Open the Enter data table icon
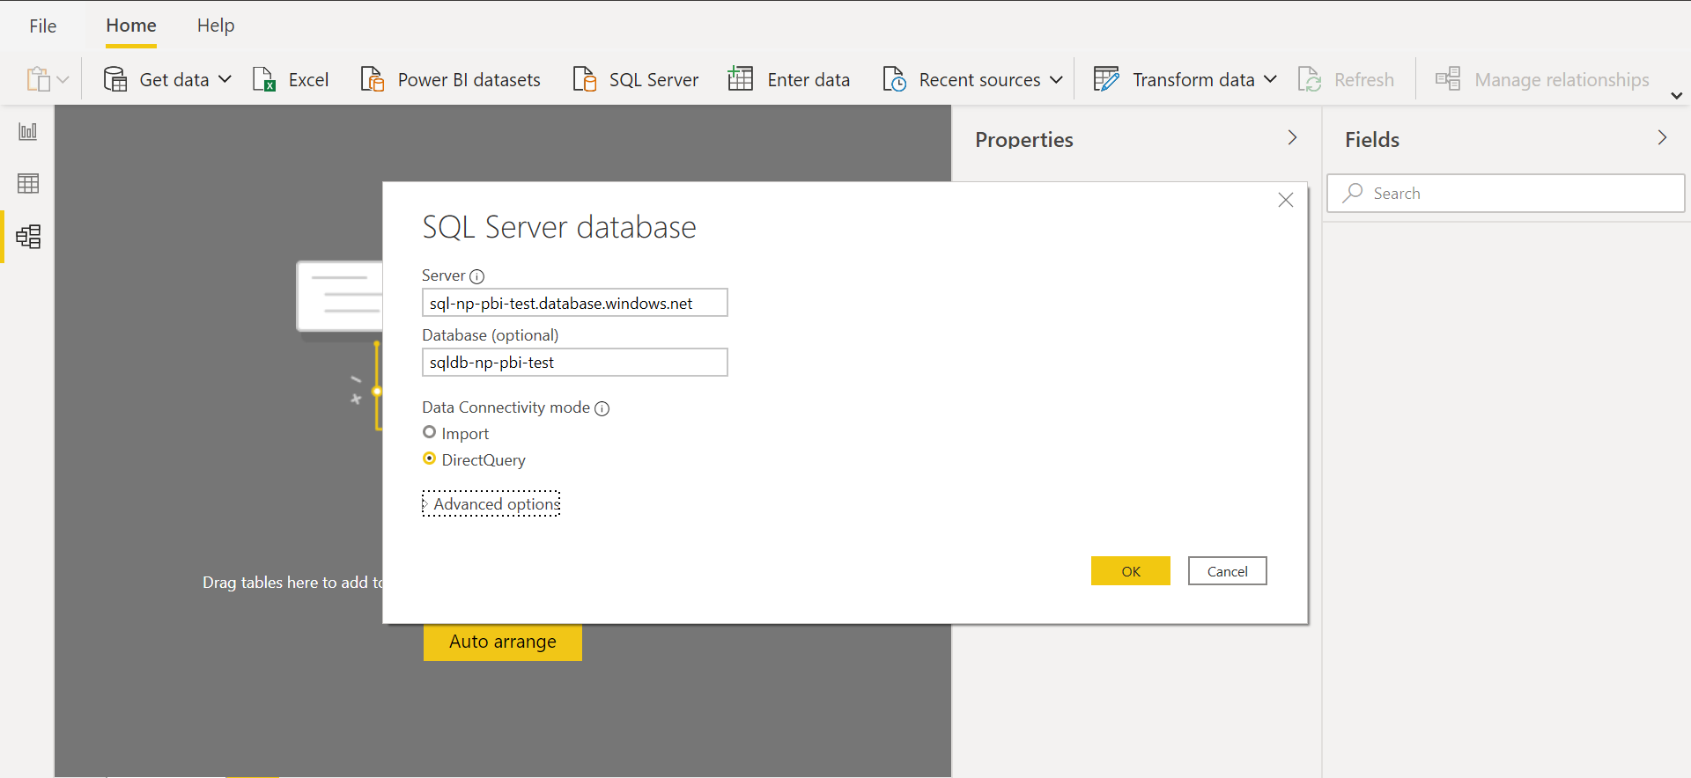This screenshot has width=1691, height=778. [741, 79]
